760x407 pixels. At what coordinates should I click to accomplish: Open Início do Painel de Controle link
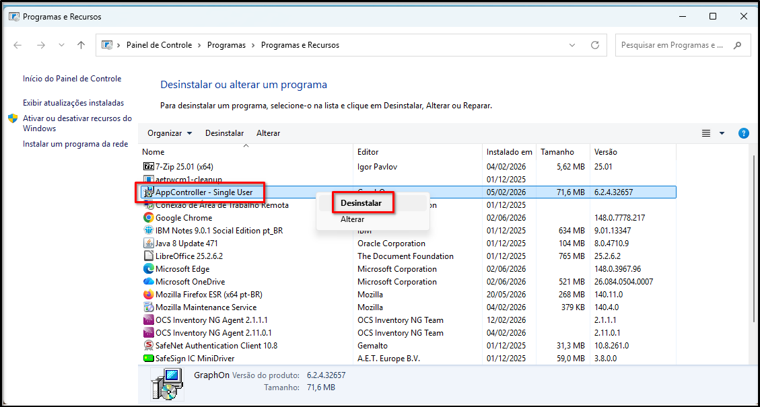(x=72, y=79)
